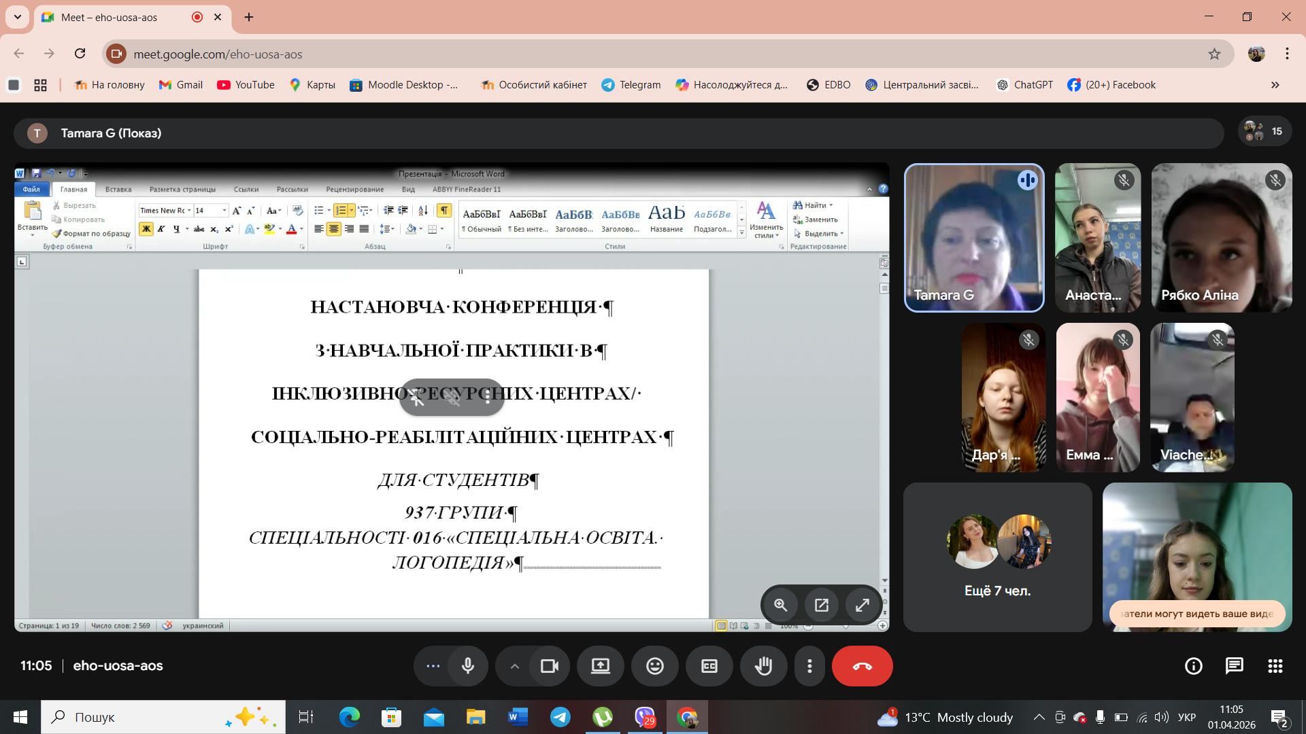The width and height of the screenshot is (1306, 734).
Task: Turn the camera on or off
Action: (549, 666)
